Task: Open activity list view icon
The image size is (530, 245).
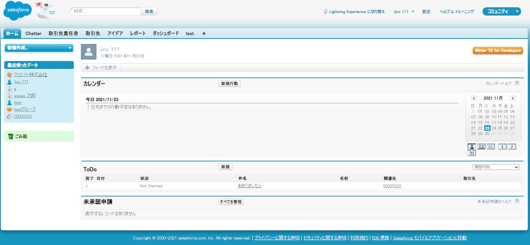Action: pos(491,147)
